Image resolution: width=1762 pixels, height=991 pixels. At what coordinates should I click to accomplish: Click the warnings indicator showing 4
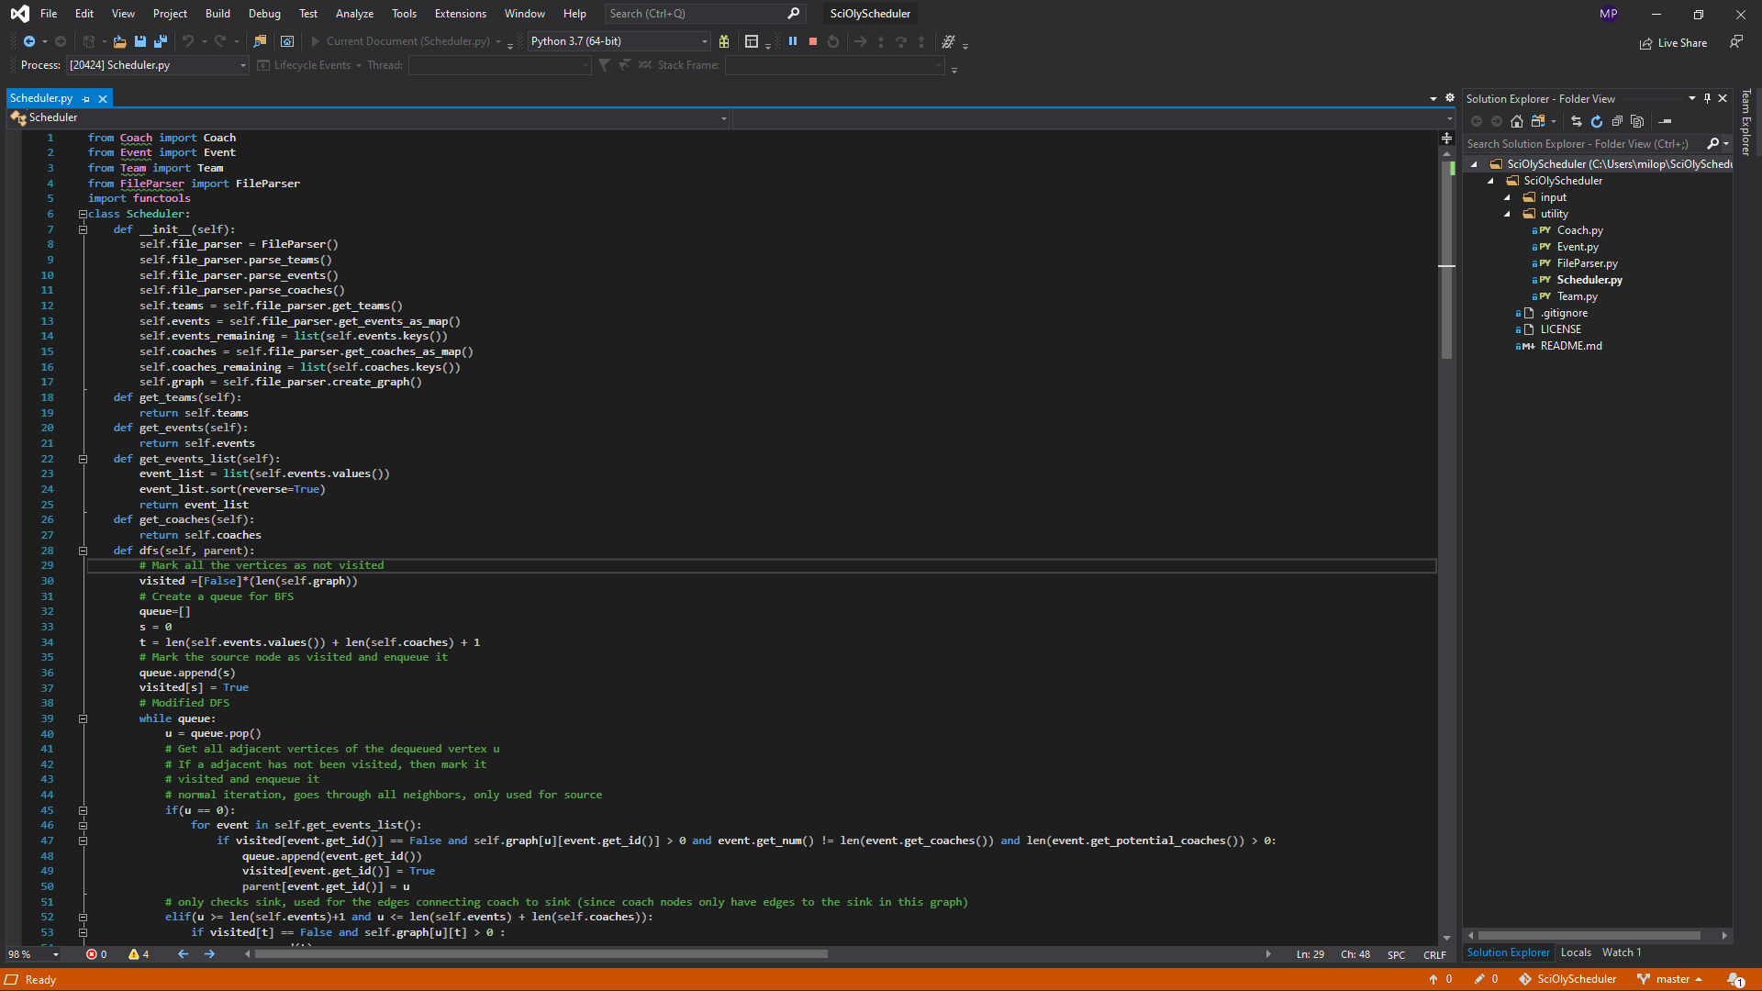(139, 954)
